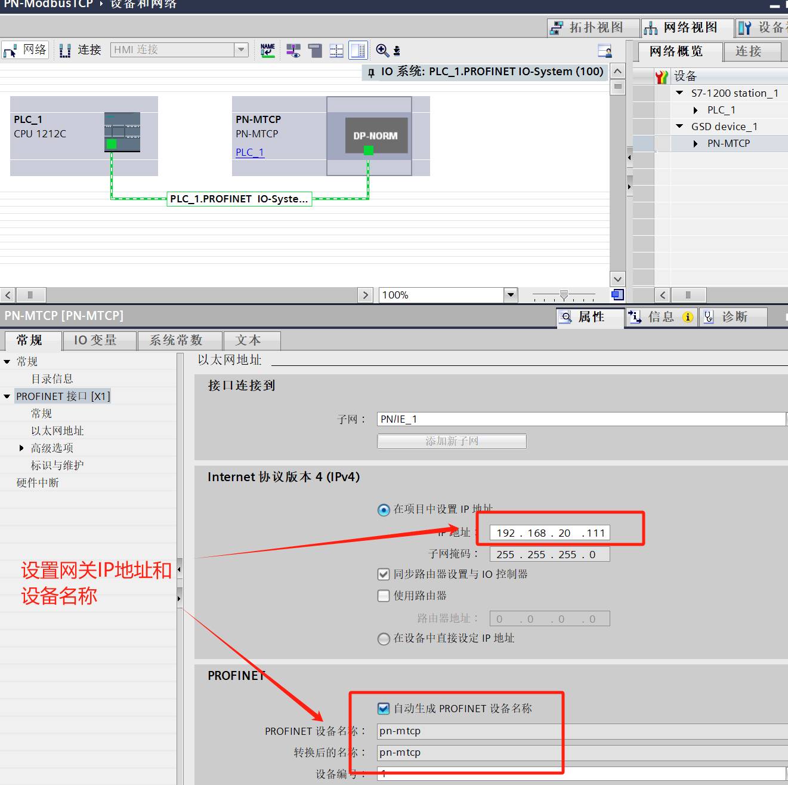
Task: Click the assign device NAME icon
Action: coord(268,50)
